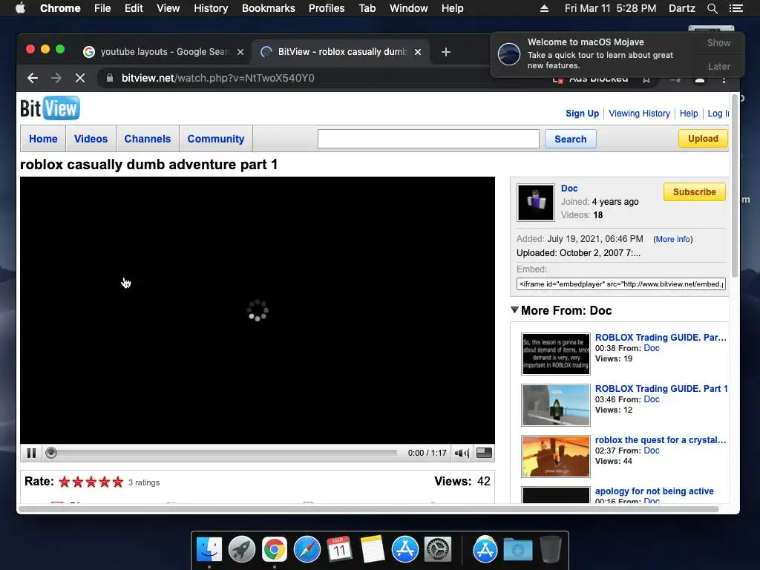760x570 pixels.
Task: Pause the video with the pause button
Action: (x=31, y=453)
